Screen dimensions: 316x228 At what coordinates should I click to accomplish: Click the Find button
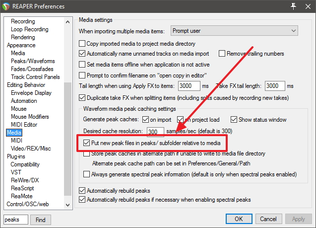41,220
